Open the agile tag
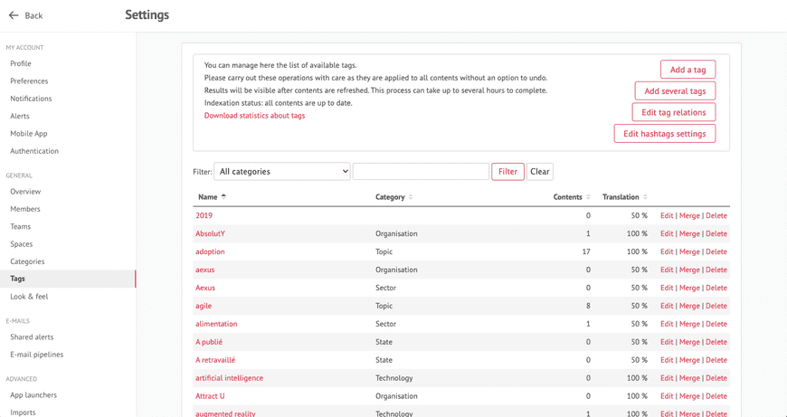This screenshot has width=787, height=417. click(x=204, y=306)
